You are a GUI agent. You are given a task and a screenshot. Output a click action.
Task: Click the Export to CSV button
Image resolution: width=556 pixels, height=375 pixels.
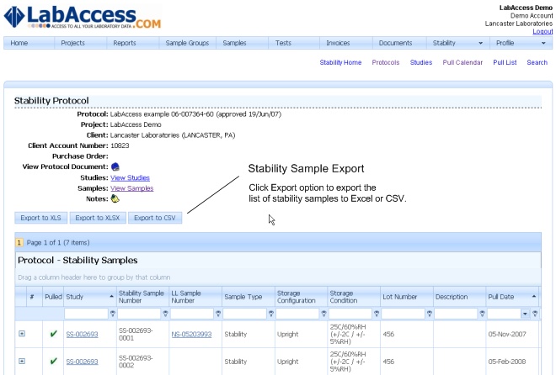tap(155, 218)
